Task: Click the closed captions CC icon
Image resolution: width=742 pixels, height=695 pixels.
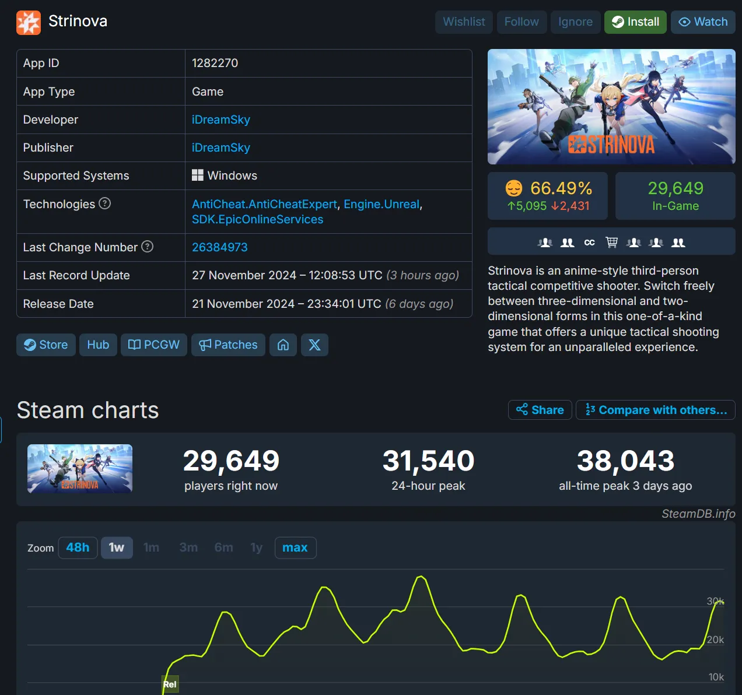Action: click(589, 243)
